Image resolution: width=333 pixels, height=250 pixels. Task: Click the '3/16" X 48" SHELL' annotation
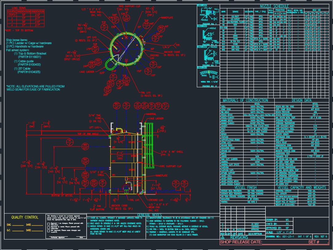(172, 152)
